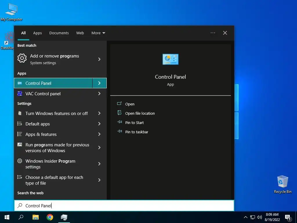
Task: Click the Control Panel icon in Apps list
Action: point(20,83)
